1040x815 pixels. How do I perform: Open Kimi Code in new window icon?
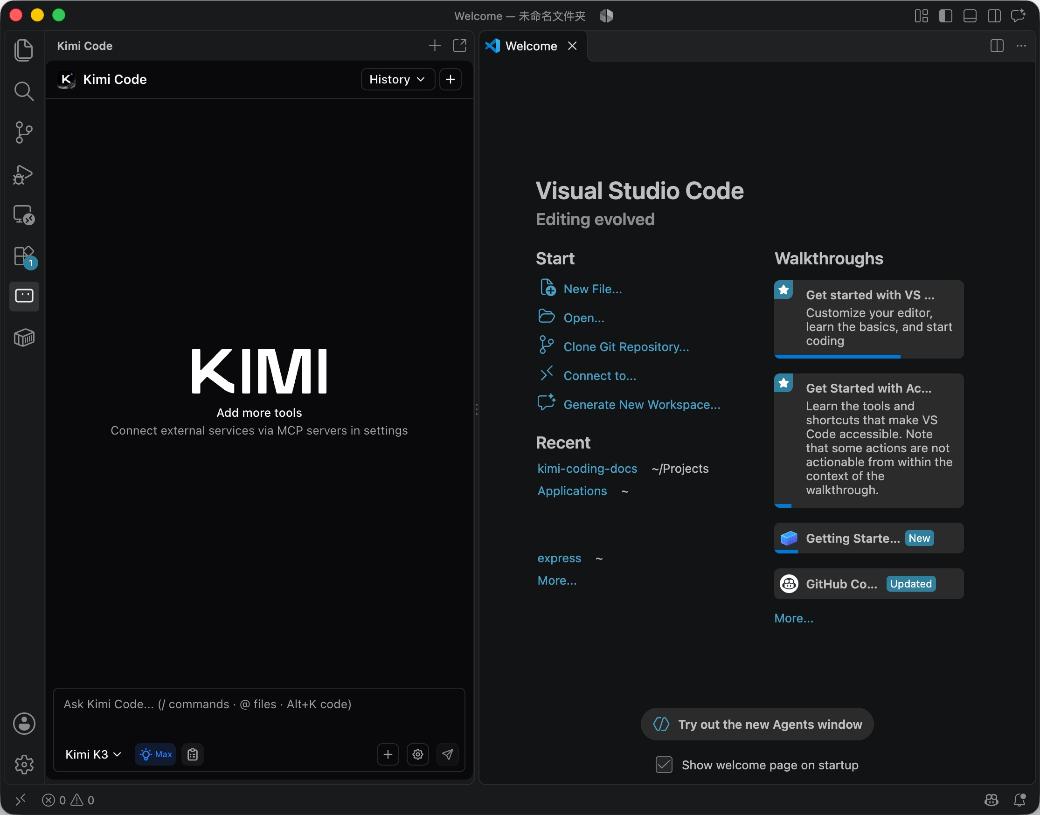pyautogui.click(x=459, y=46)
